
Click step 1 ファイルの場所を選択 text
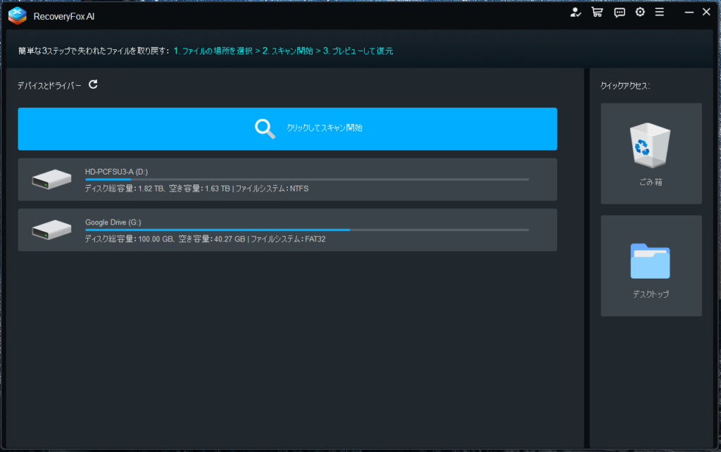pos(213,51)
